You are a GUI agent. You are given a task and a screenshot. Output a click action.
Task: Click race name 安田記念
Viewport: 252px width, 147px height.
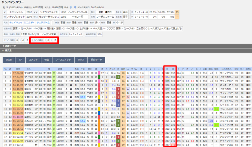click(x=29, y=73)
